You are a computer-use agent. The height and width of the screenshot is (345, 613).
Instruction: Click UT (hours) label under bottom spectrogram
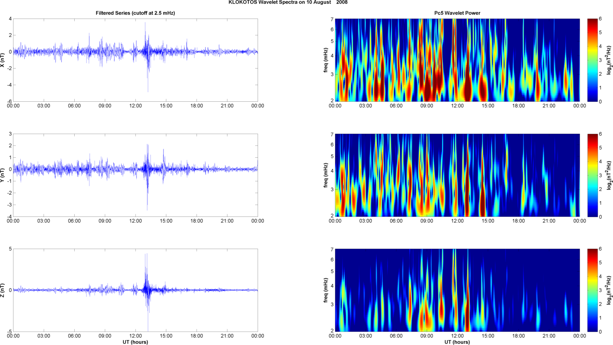click(x=457, y=342)
